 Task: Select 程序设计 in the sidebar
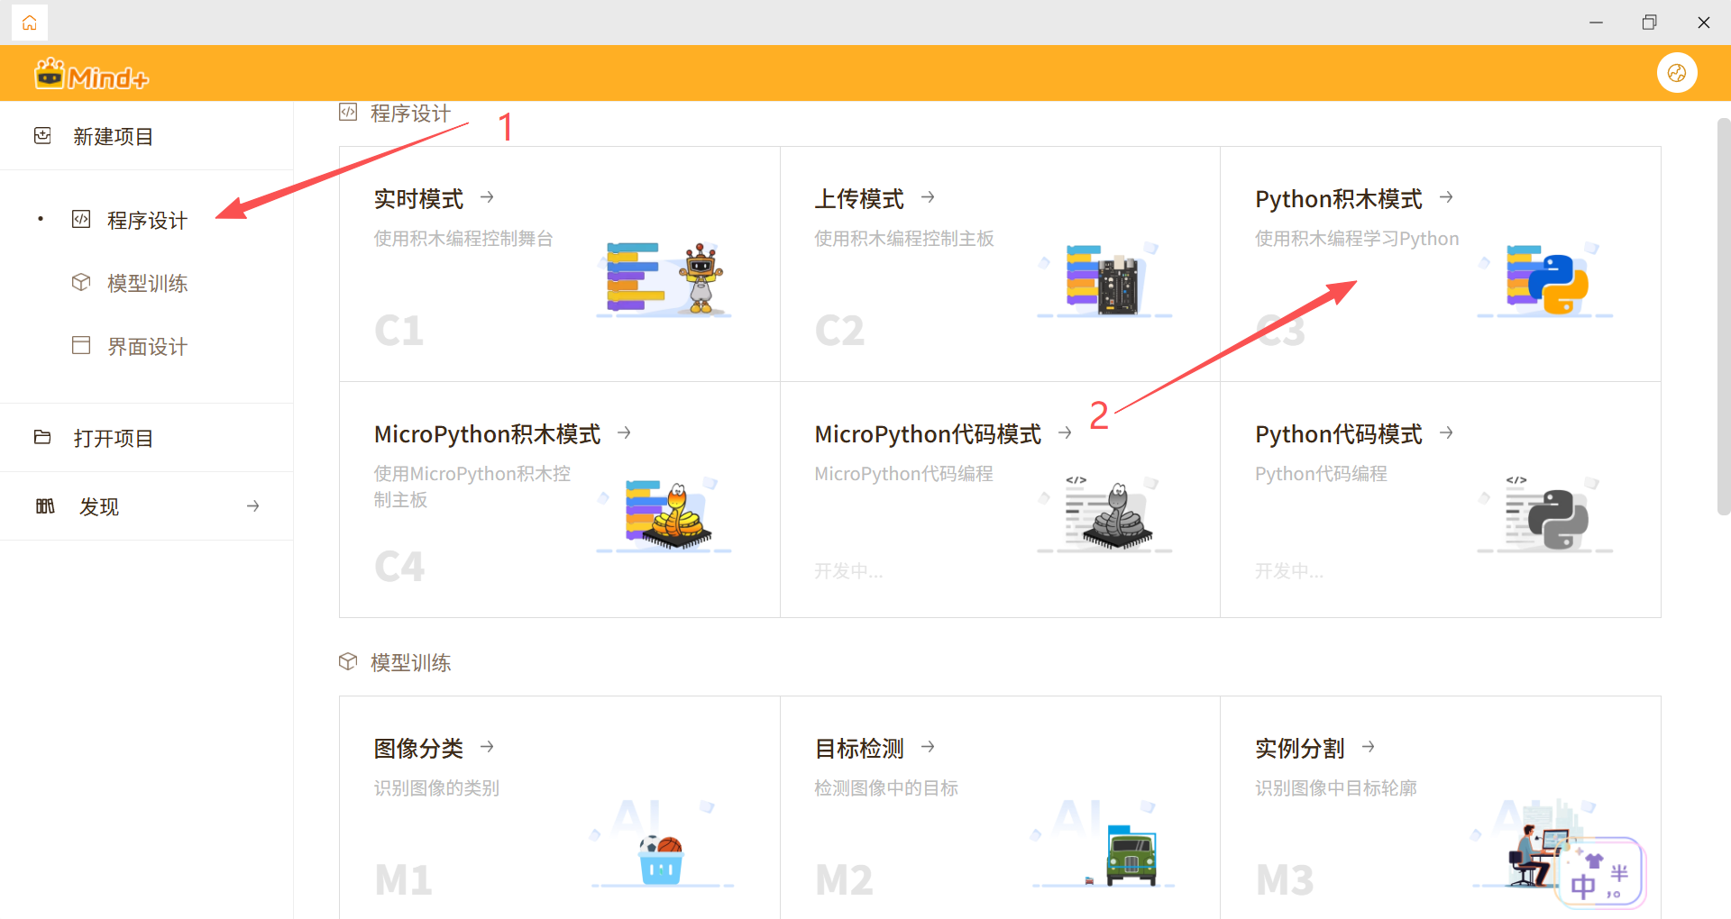[x=147, y=221]
